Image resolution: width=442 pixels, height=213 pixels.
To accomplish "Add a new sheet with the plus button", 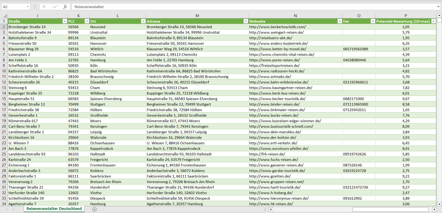I will coord(95,209).
